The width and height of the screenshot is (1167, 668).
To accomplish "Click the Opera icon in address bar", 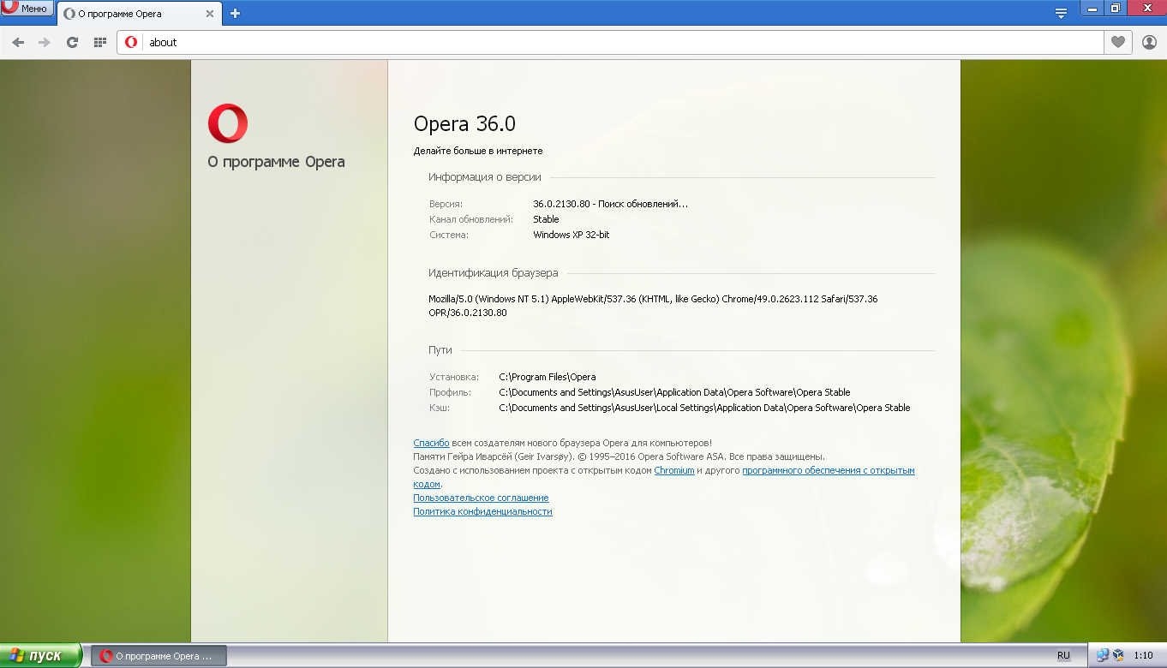I will point(131,42).
